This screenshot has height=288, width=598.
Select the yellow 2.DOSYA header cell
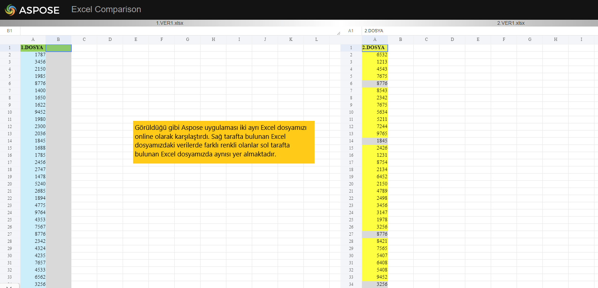tap(375, 48)
